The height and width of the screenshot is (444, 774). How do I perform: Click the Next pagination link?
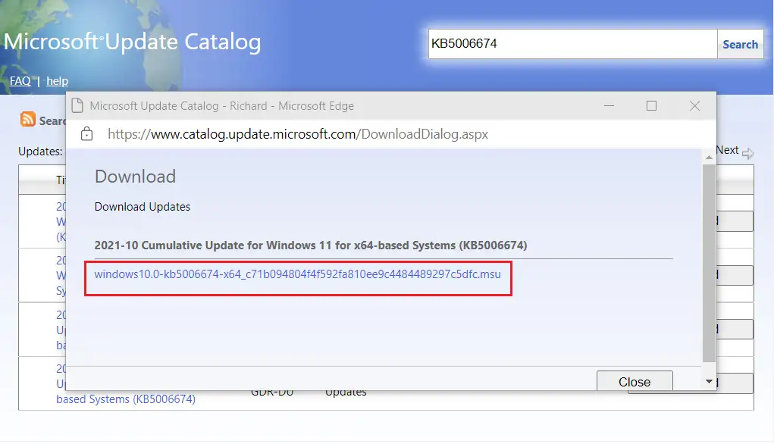(x=727, y=150)
